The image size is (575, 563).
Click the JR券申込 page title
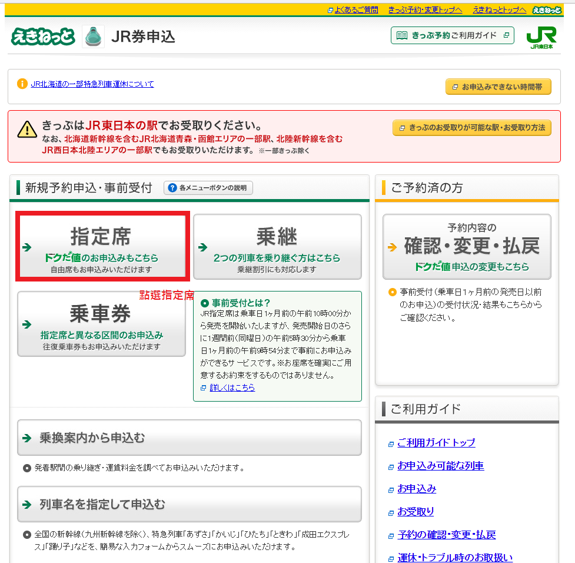click(x=144, y=37)
